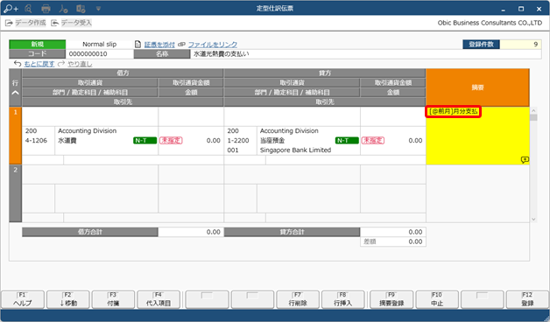Click F9 摘要登録 button
550x322 pixels.
[391, 299]
